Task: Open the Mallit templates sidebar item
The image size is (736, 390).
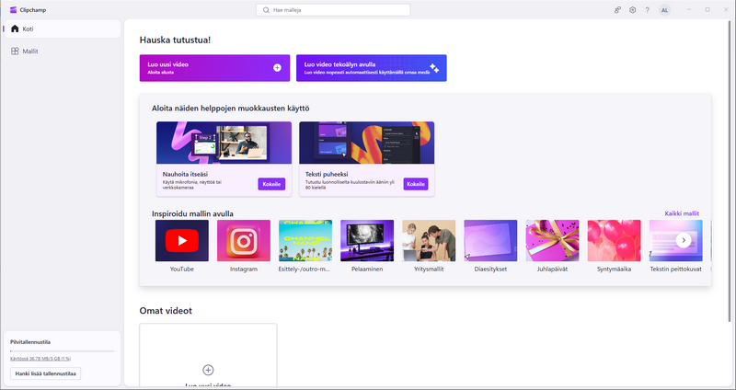Action: click(62, 52)
